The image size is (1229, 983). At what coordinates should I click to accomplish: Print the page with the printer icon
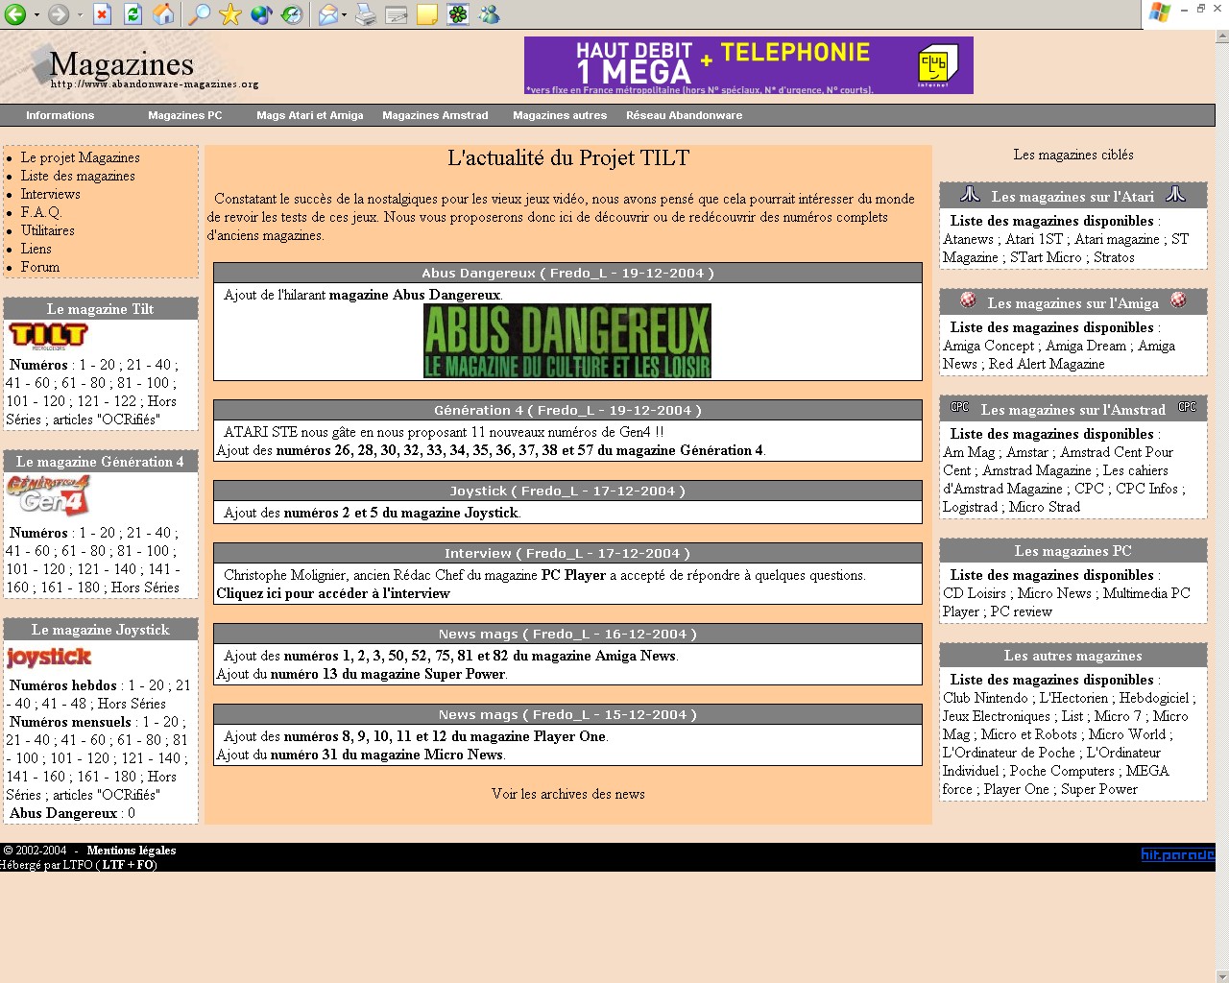pos(366,14)
